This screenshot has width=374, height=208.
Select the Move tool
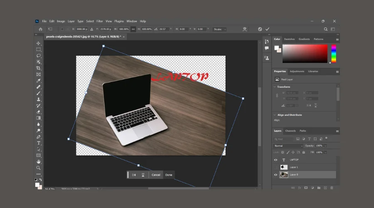38,43
